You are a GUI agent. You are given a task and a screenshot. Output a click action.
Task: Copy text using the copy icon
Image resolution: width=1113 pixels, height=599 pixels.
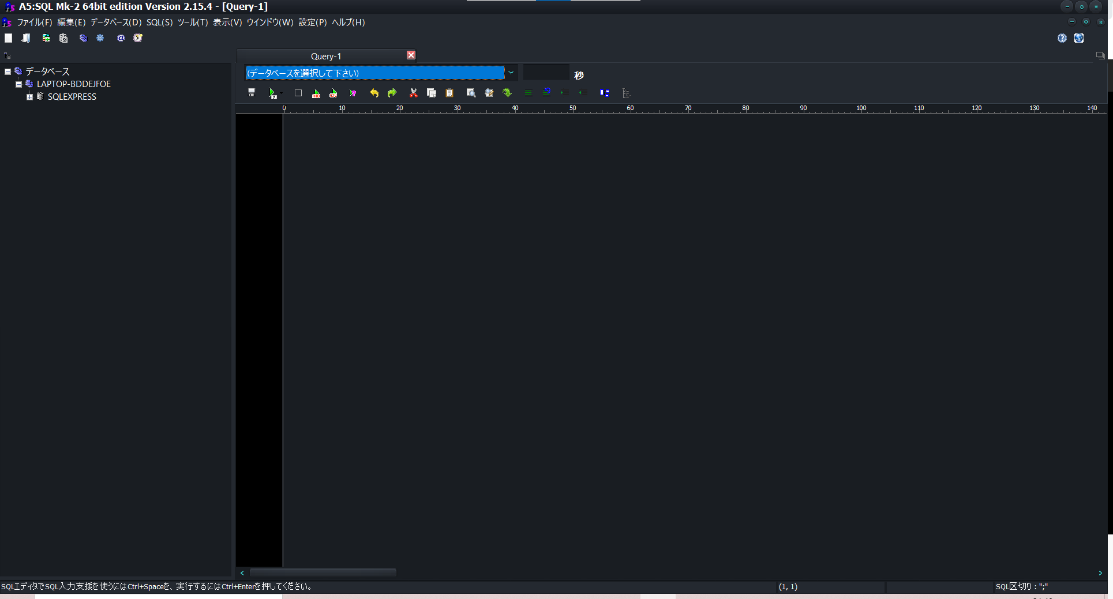(x=431, y=93)
